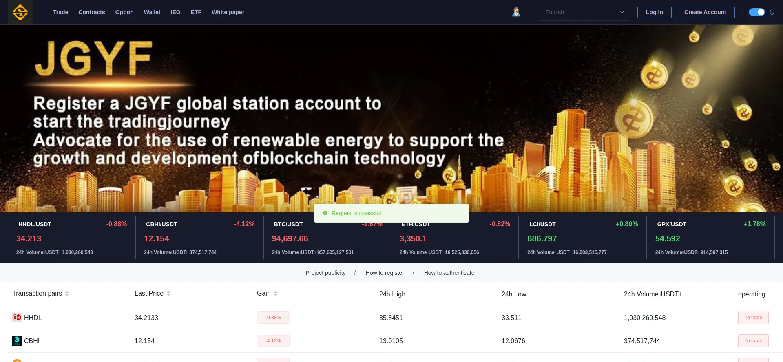
Task: Click the CBHI -4.12% gain badge
Action: [273, 341]
